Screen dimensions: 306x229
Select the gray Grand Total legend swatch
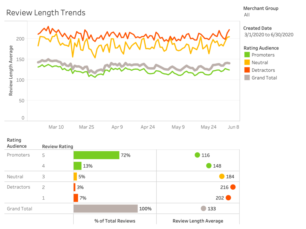coord(247,78)
